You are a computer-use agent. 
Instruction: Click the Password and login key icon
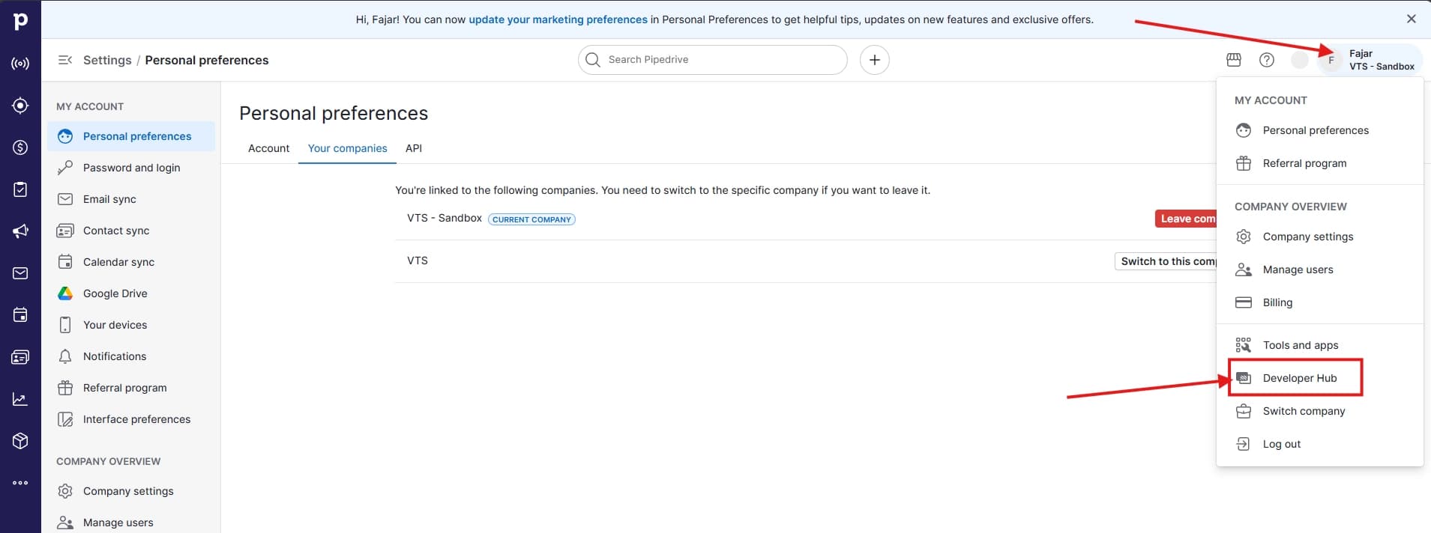pos(65,168)
